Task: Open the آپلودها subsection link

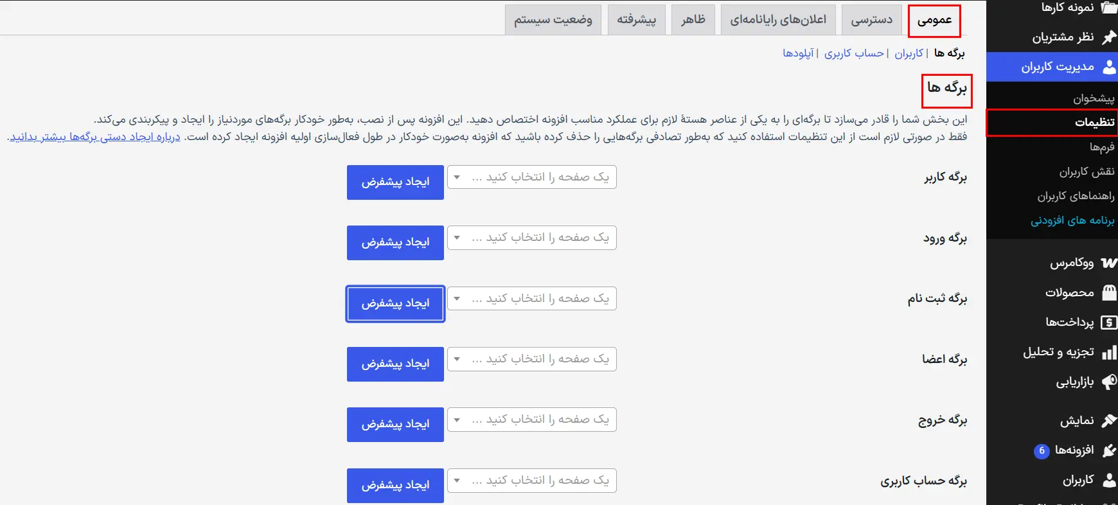Action: (798, 53)
